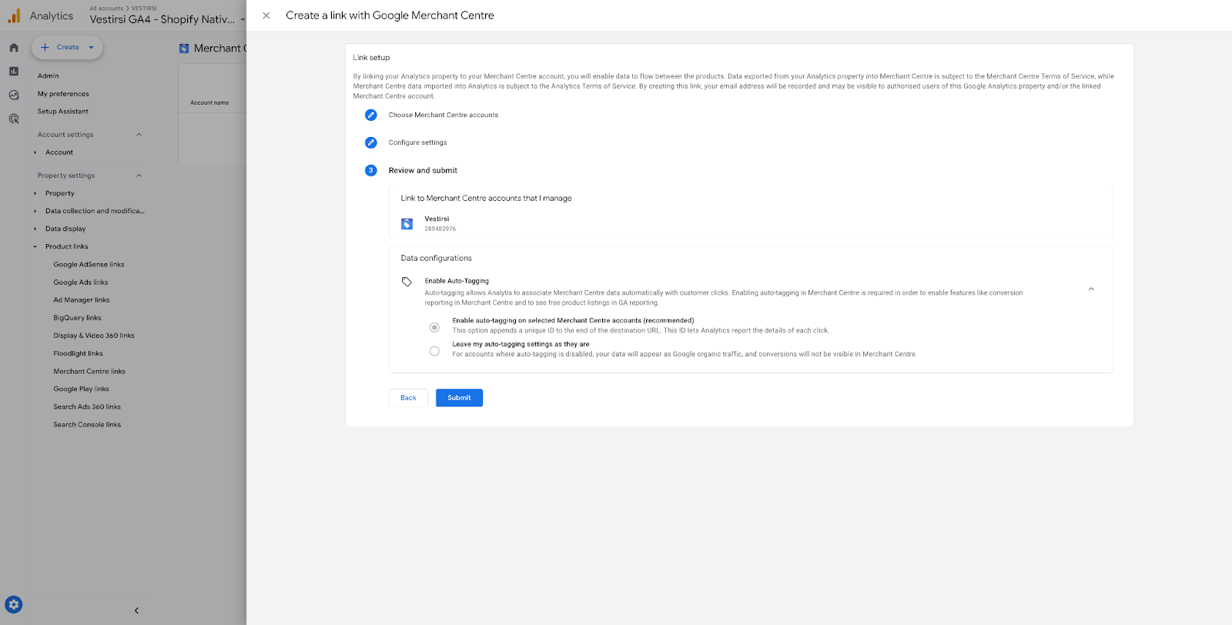Click the Vestirsi Merchant Centre account icon
The image size is (1232, 625).
[x=407, y=224]
